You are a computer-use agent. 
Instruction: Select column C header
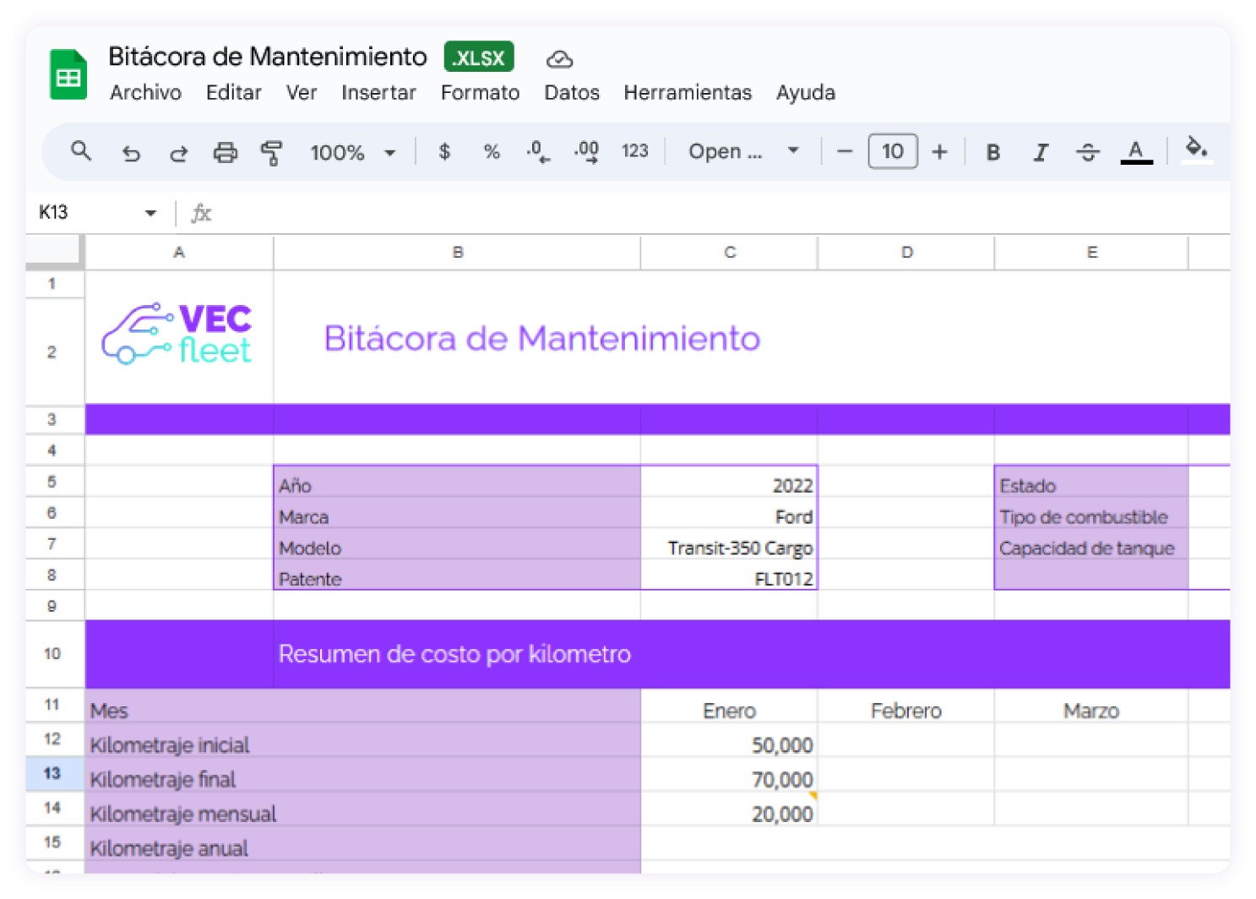click(730, 253)
